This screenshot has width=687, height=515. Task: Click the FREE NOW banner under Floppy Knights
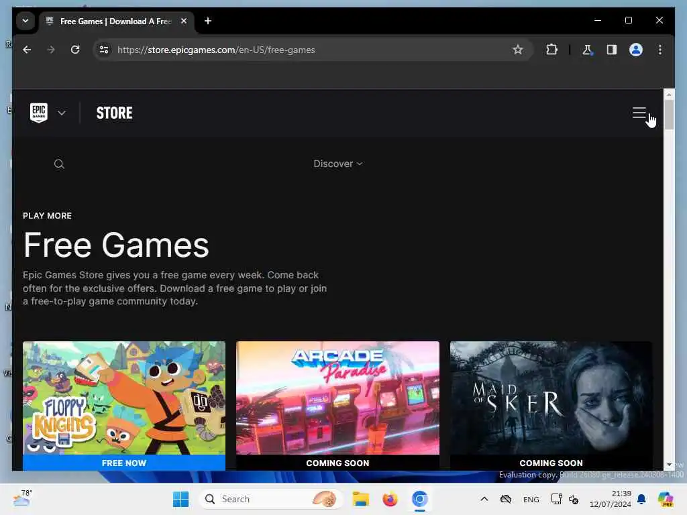coord(124,463)
